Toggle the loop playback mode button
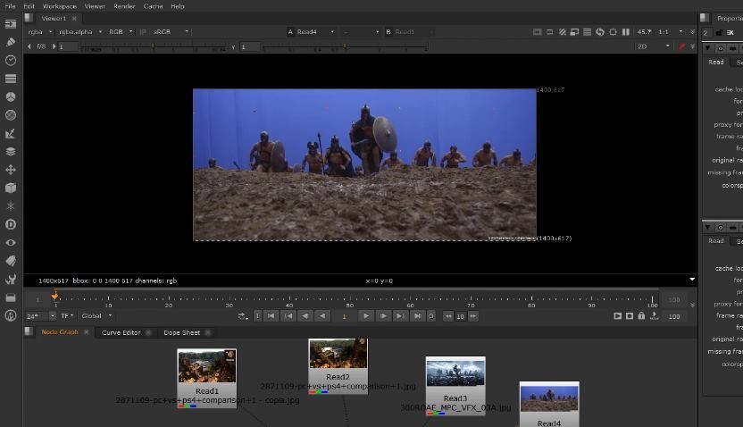Screen dimensions: 743x427 point(243,316)
